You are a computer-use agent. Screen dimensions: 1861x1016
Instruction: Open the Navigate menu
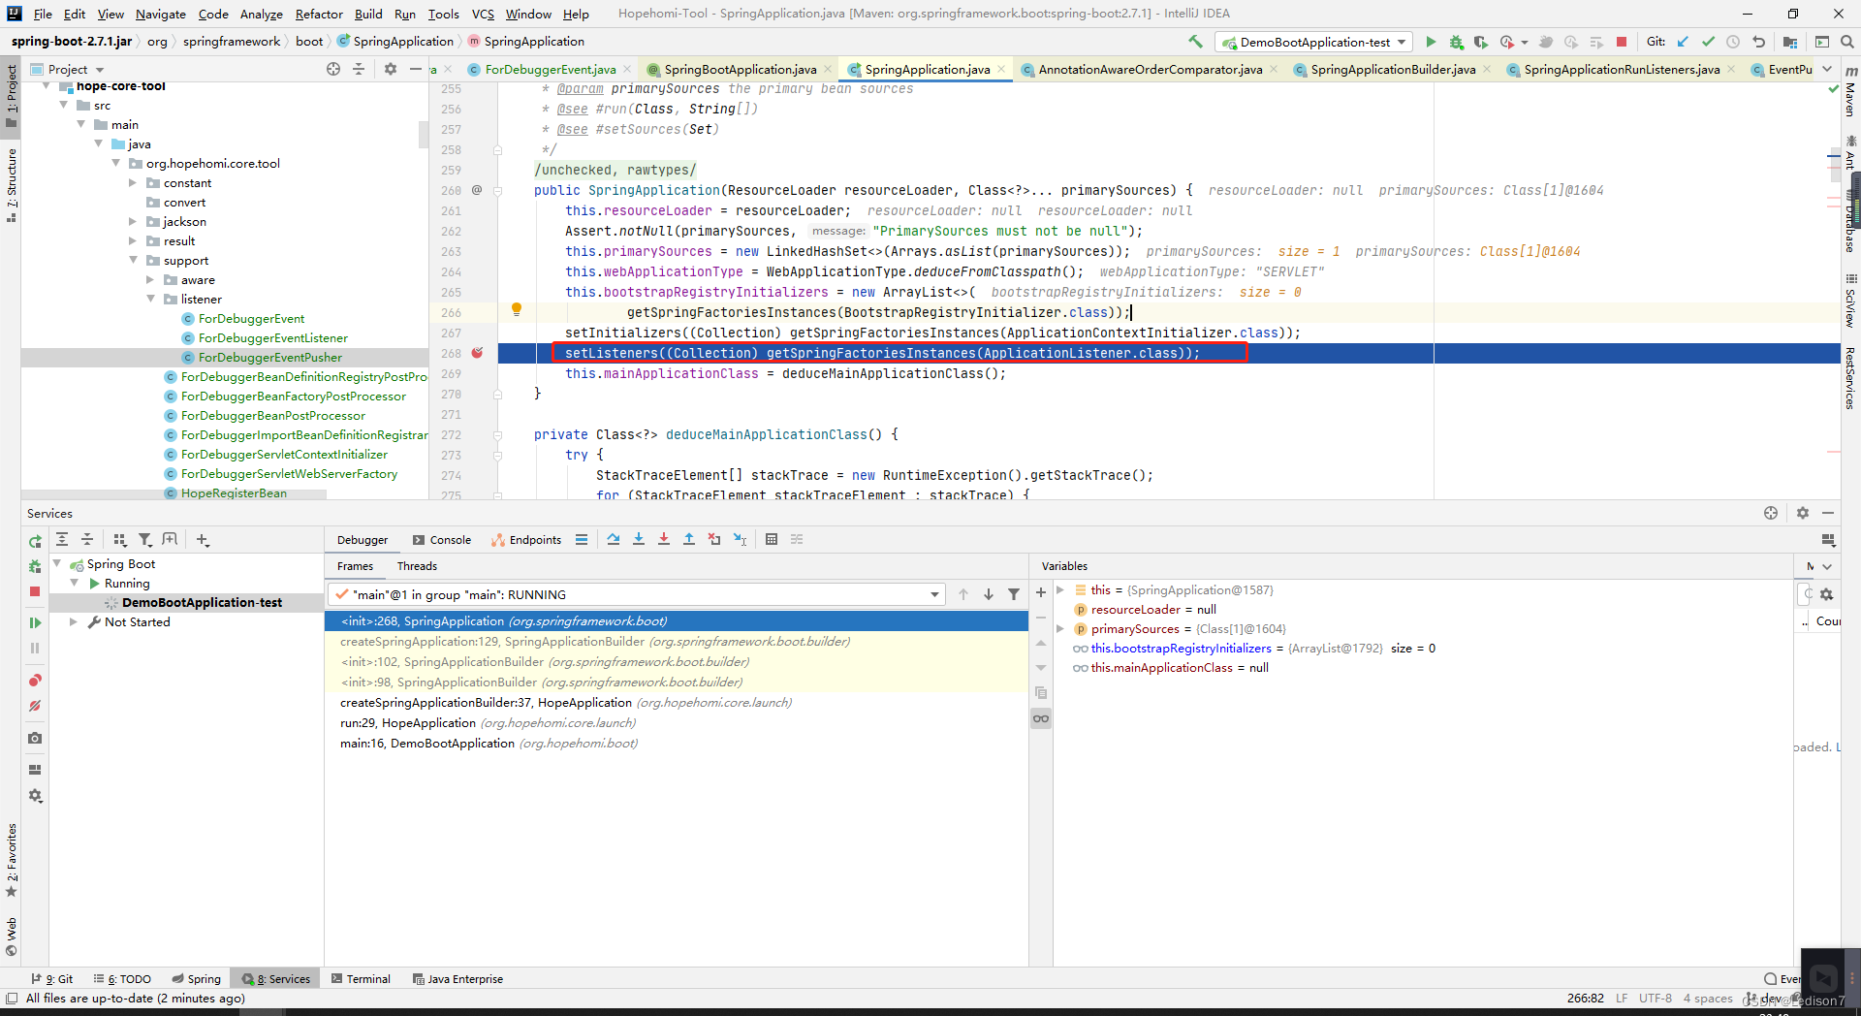click(160, 14)
